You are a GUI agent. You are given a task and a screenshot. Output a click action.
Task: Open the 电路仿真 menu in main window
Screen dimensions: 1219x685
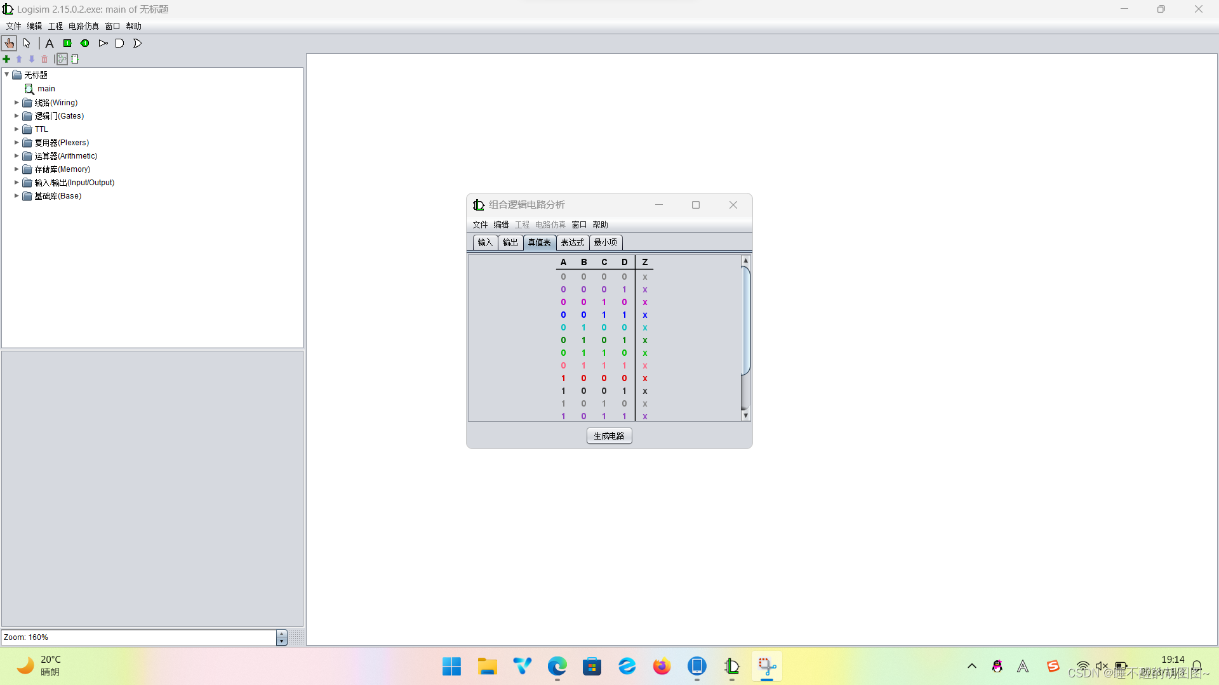[84, 26]
